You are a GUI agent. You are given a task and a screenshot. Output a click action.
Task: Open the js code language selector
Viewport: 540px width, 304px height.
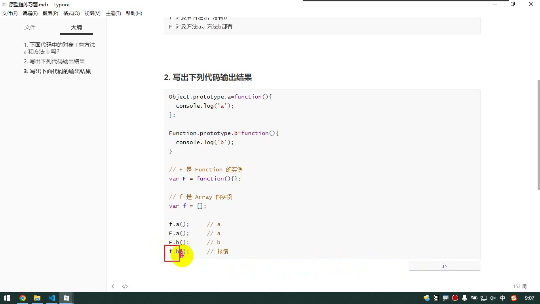(x=444, y=266)
